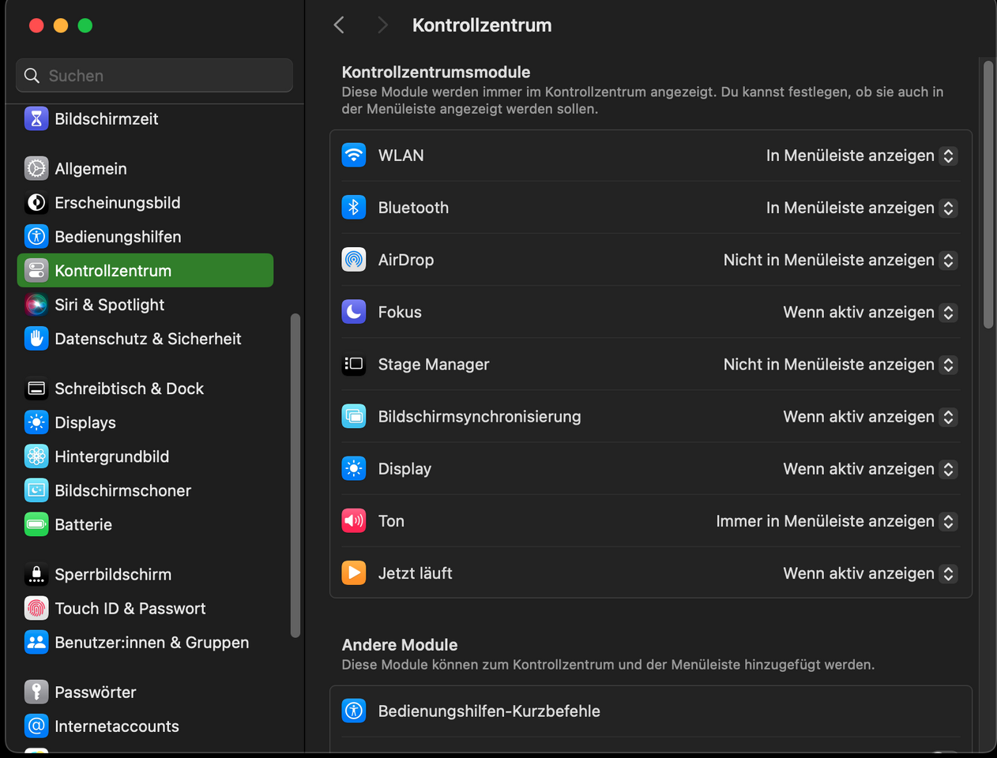
Task: Click the Siri & Spotlight icon in sidebar
Action: pos(36,304)
